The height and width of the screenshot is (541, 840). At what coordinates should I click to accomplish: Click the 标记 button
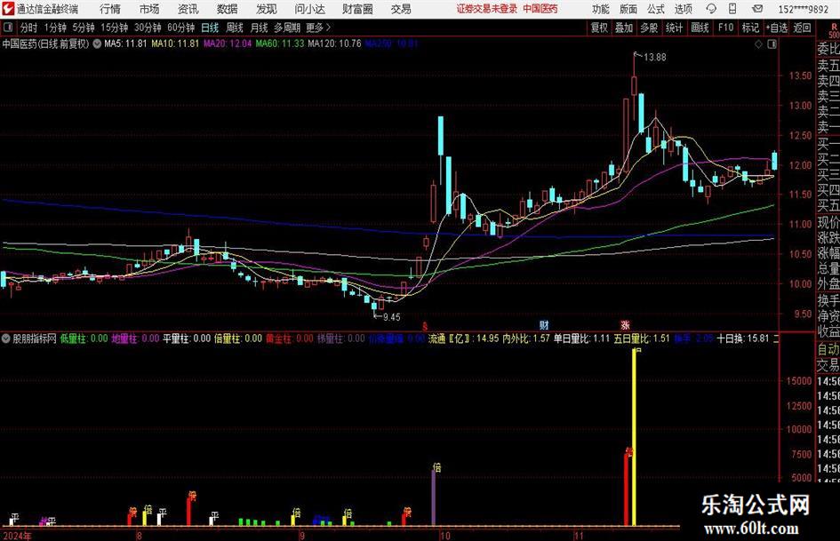(x=750, y=28)
